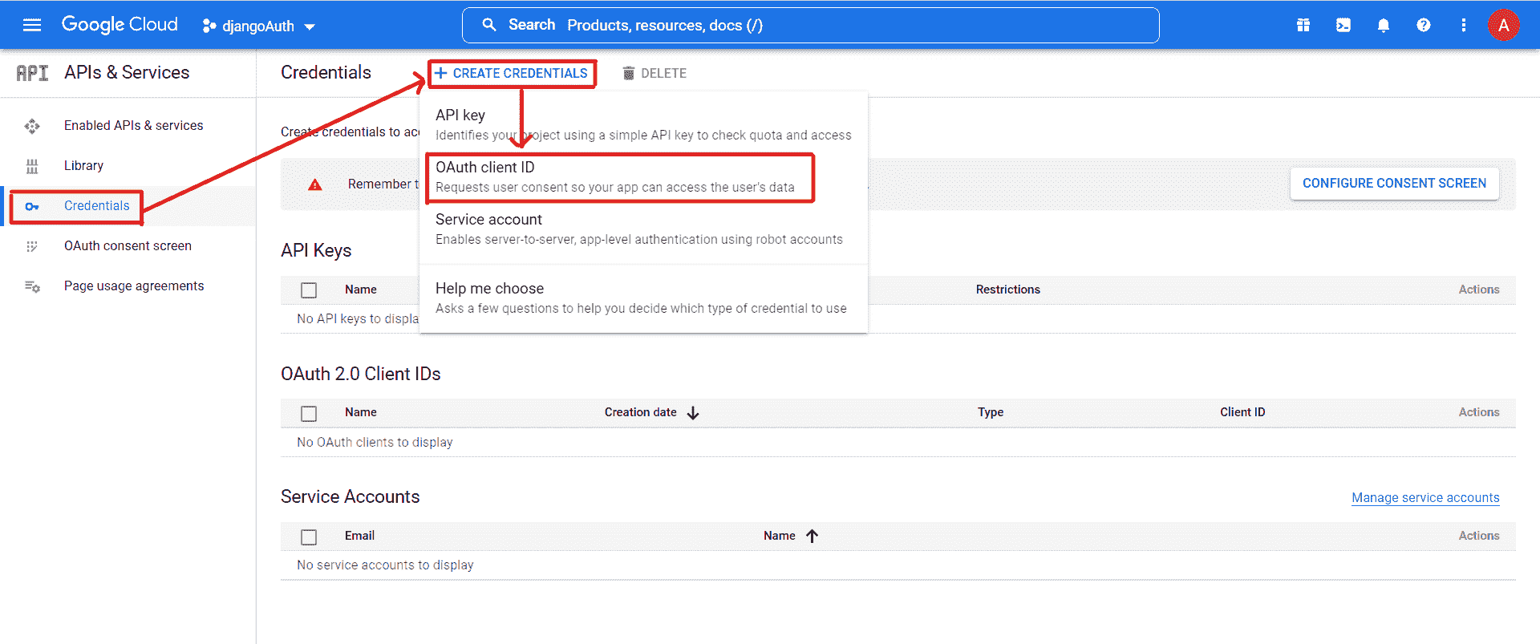Image resolution: width=1540 pixels, height=644 pixels.
Task: Open Page usage agreements
Action: click(134, 286)
